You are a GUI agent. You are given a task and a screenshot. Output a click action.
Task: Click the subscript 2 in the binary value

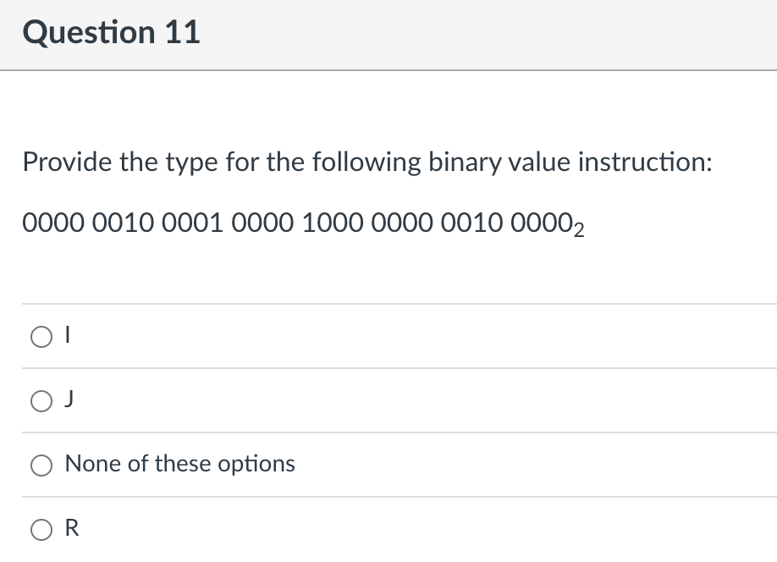(578, 230)
